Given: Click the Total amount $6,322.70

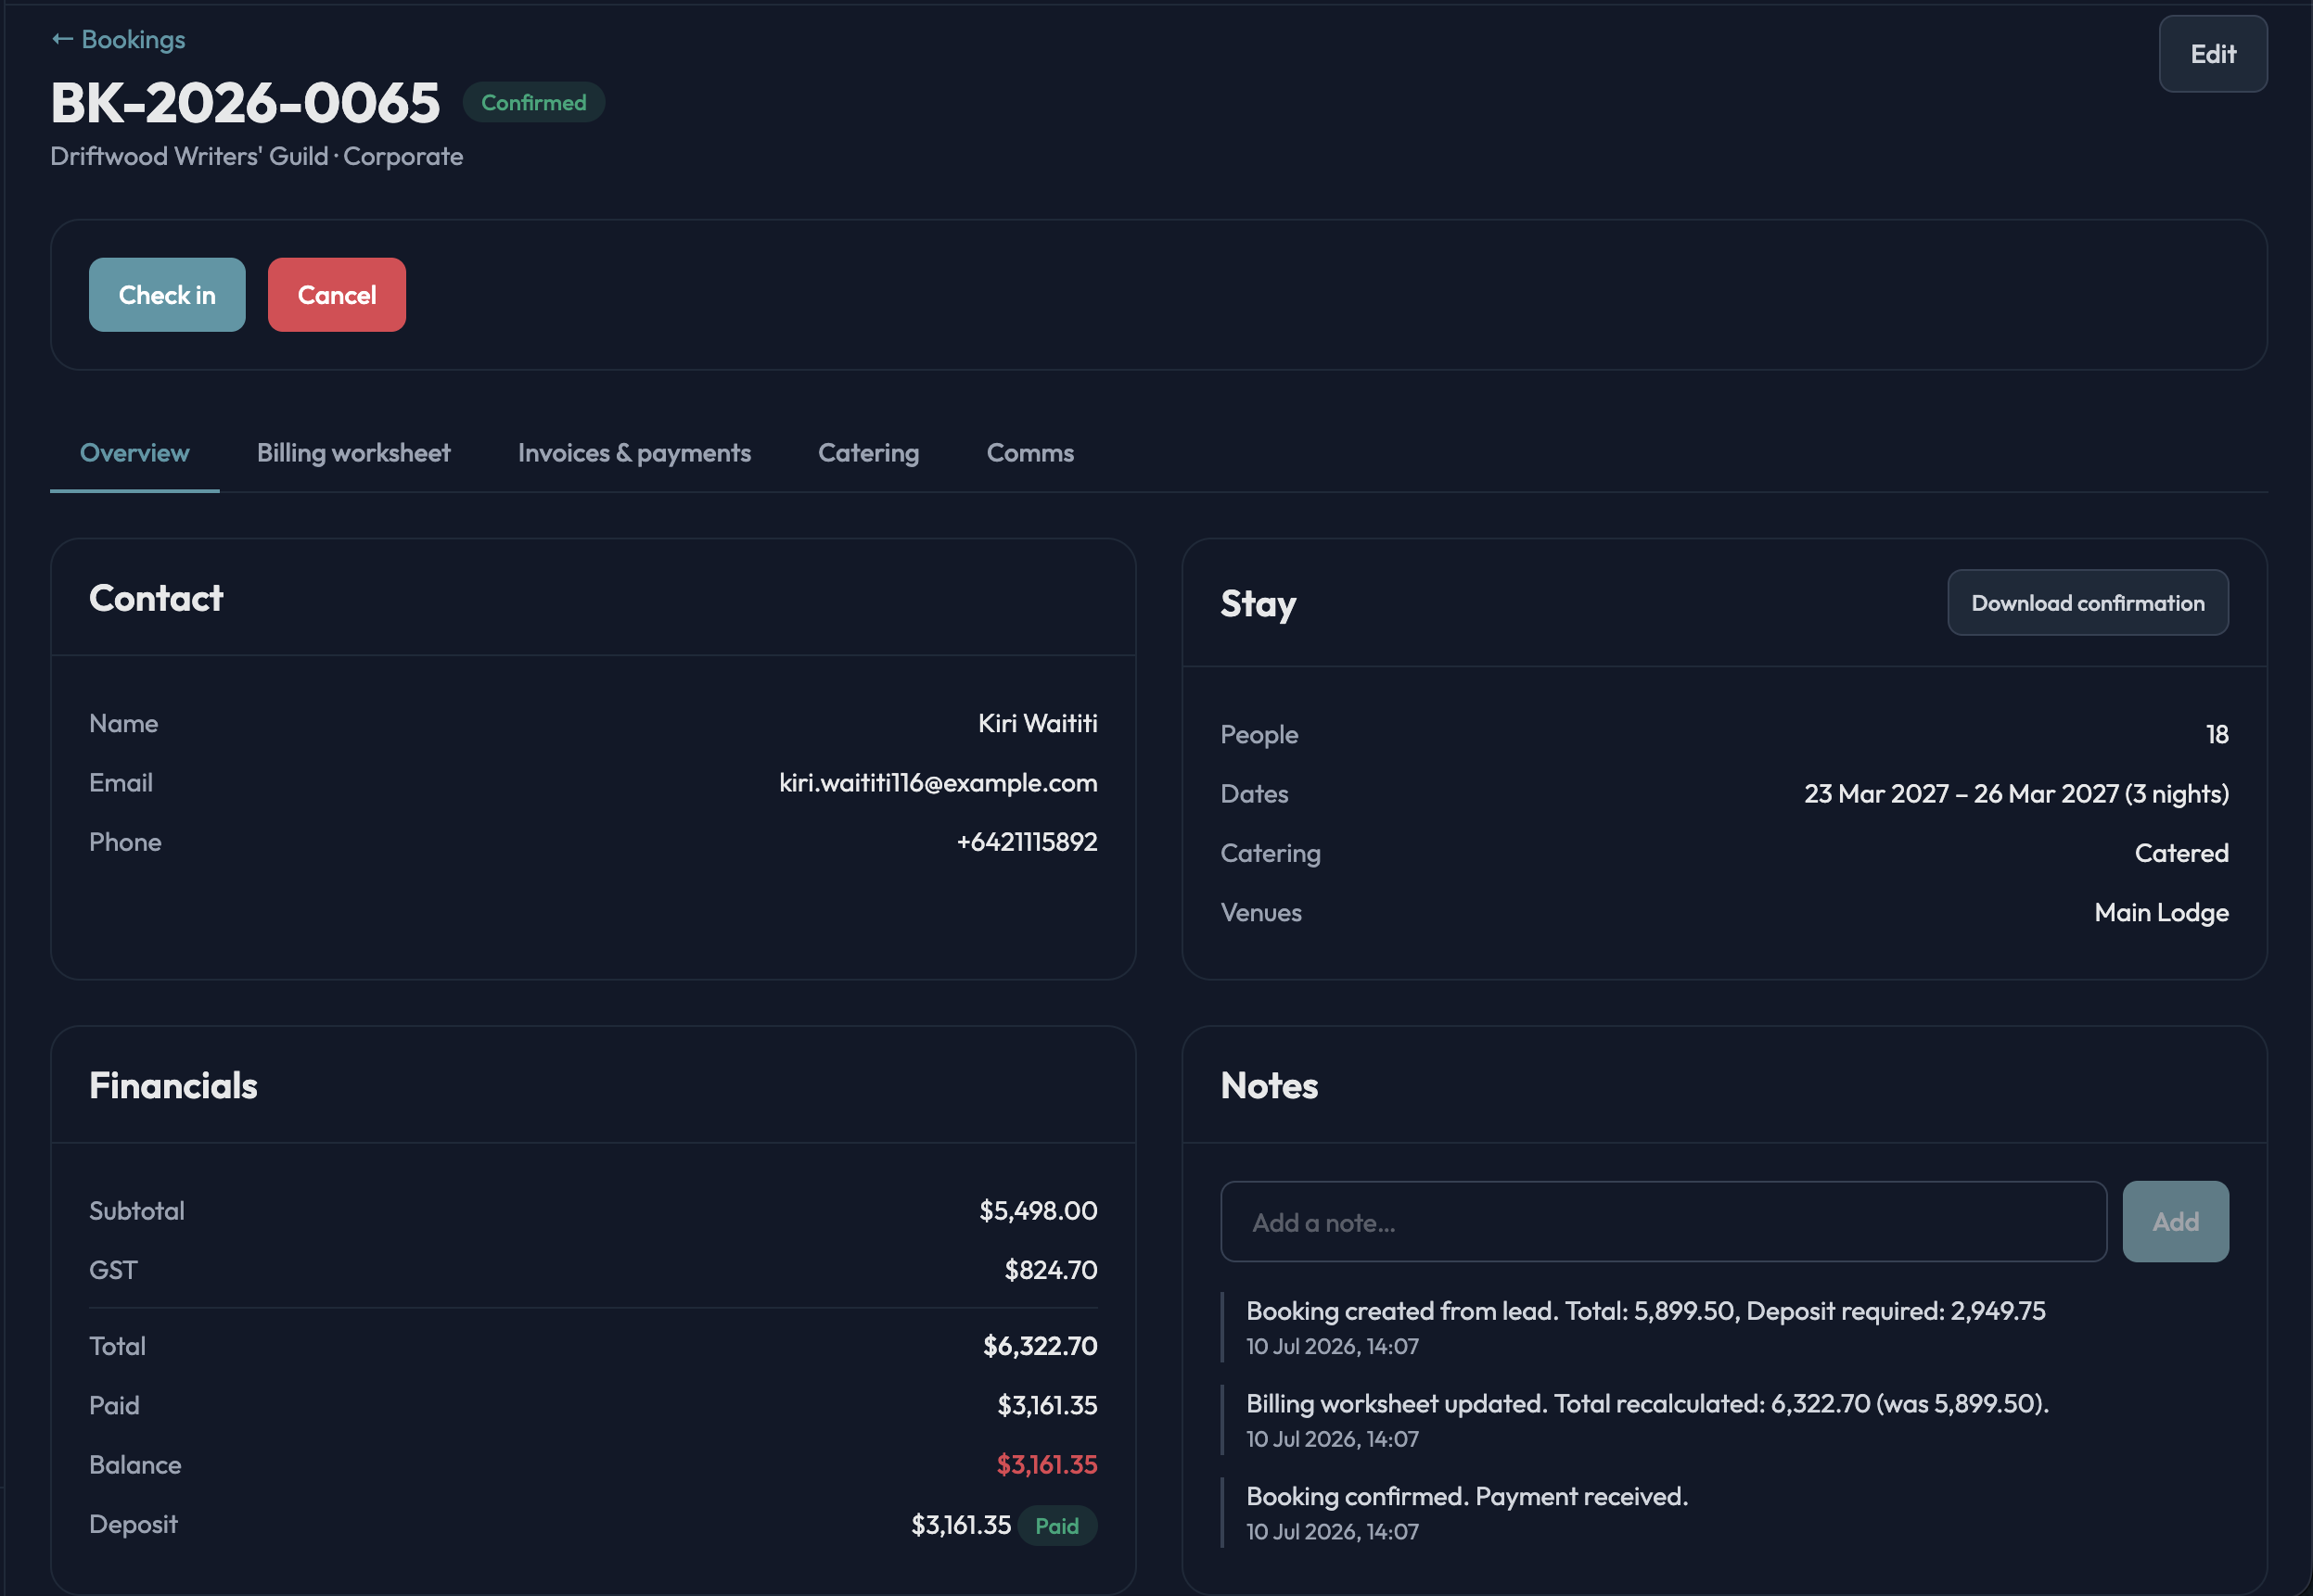Looking at the screenshot, I should tap(1040, 1346).
